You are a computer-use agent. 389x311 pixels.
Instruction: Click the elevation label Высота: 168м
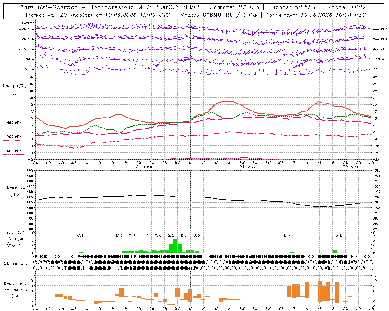coord(345,7)
